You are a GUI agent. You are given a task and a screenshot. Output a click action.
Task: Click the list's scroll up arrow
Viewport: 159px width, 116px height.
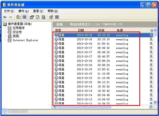155,30
